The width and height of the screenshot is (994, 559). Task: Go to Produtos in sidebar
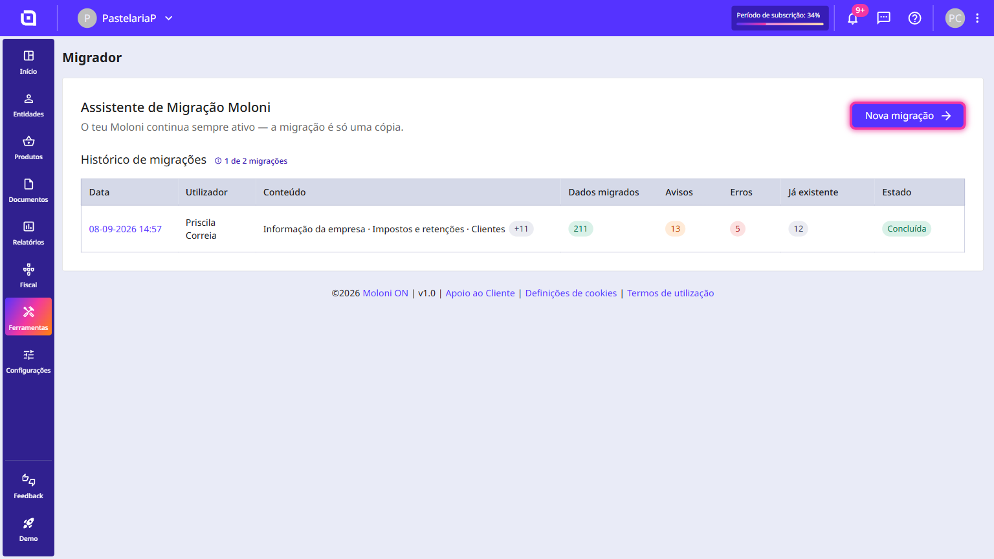28,148
